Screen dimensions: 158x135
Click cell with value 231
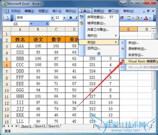click(x=92, y=65)
